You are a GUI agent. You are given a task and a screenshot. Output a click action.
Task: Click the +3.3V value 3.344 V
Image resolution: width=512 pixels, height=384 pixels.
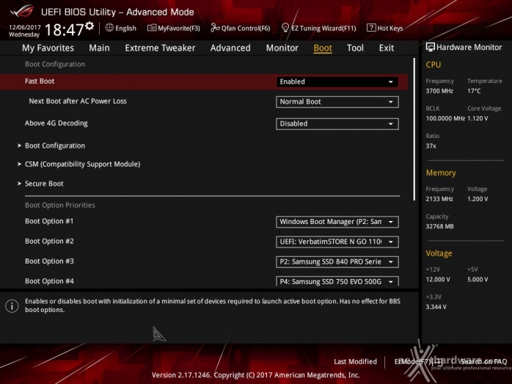coord(436,307)
